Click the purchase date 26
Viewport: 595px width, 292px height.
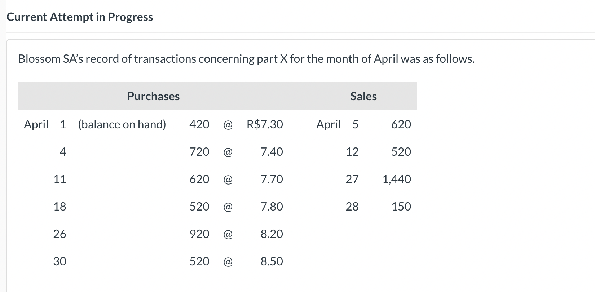[x=60, y=234]
